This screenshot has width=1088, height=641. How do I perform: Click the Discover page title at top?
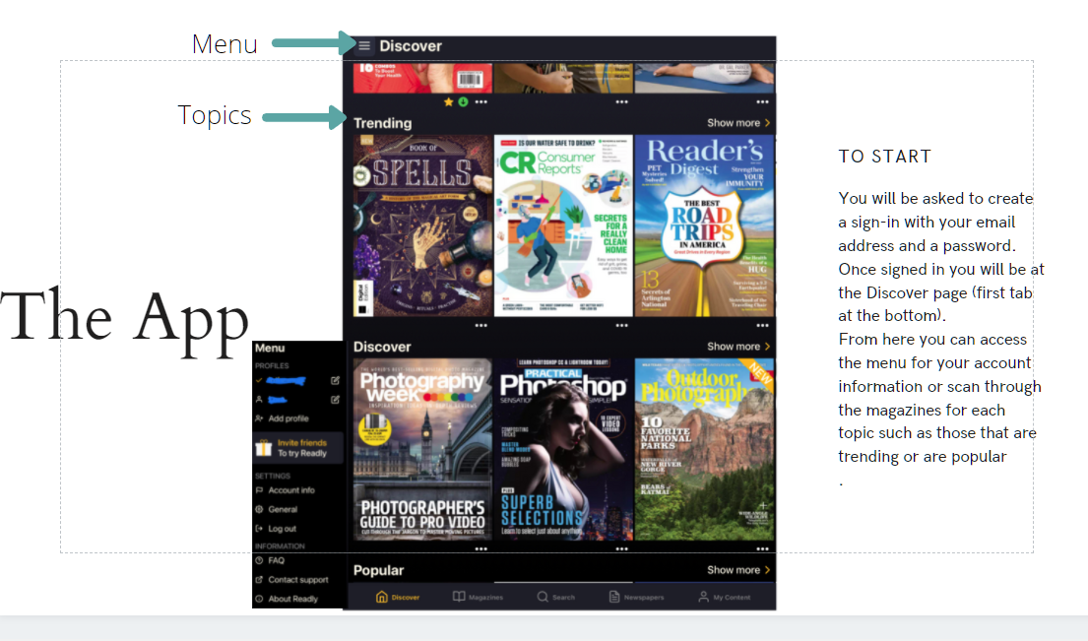(411, 45)
